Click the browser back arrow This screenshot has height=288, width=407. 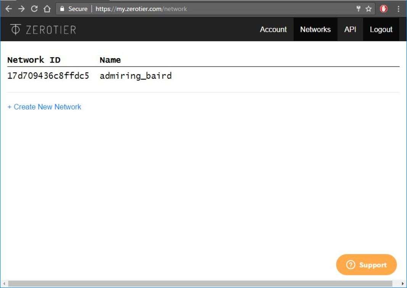pyautogui.click(x=8, y=9)
